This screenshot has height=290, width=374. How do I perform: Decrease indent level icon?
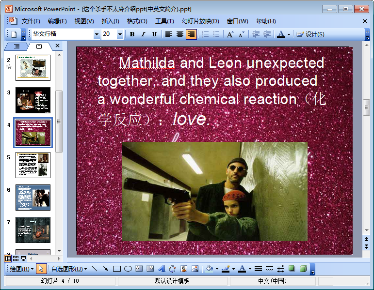point(256,34)
